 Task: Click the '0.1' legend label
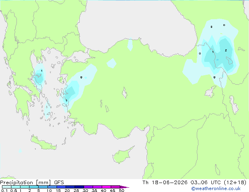(4, 190)
